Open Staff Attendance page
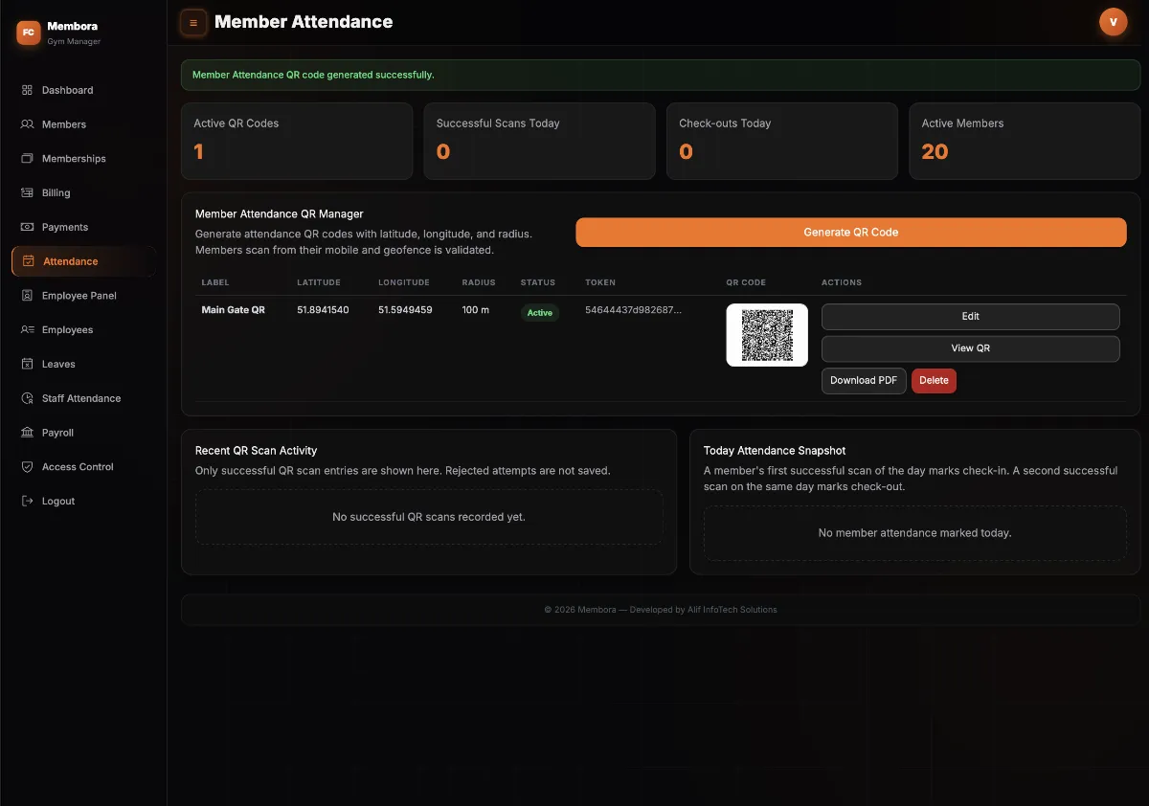This screenshot has width=1149, height=806. 83,398
